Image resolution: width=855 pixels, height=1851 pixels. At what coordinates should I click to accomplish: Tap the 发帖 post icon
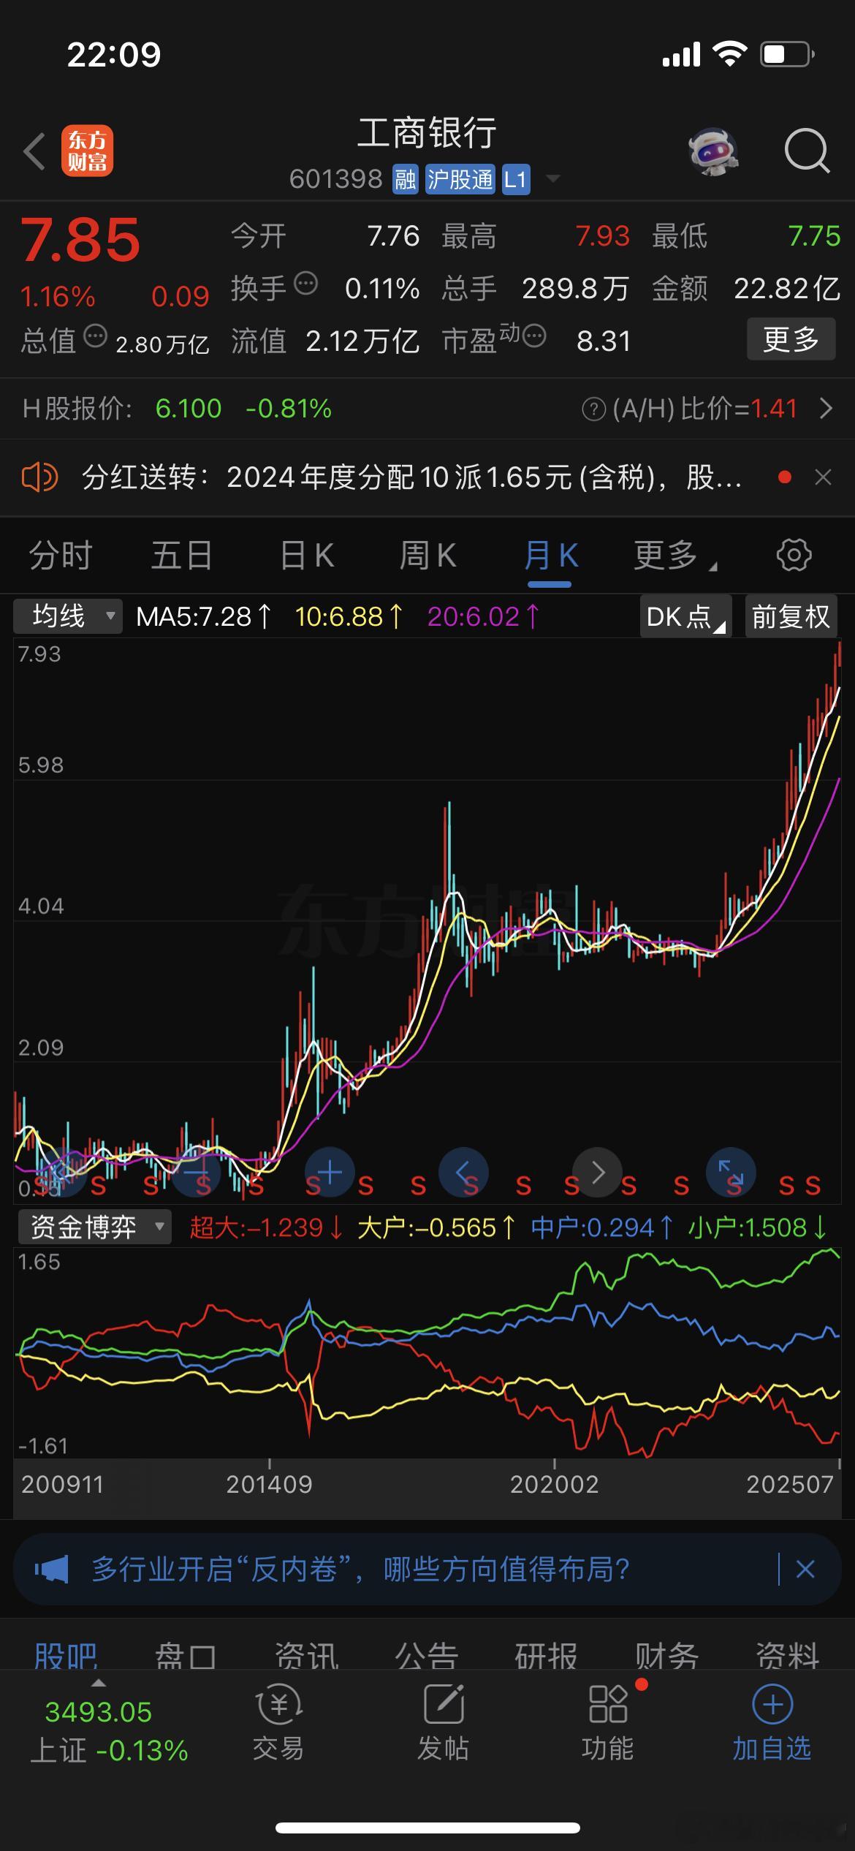point(444,1723)
